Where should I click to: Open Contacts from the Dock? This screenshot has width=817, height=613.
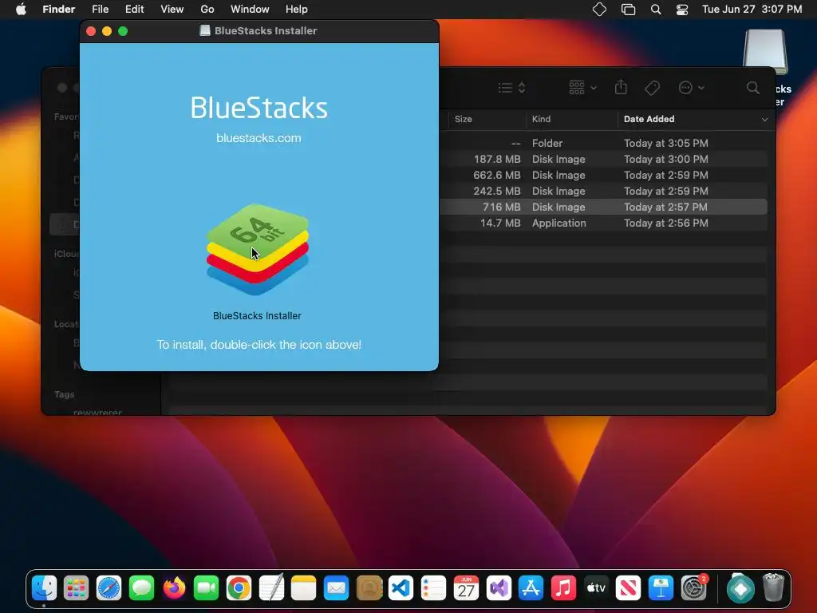tap(369, 588)
